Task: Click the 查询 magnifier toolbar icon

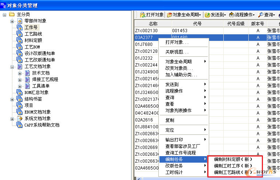Action: click(261, 15)
